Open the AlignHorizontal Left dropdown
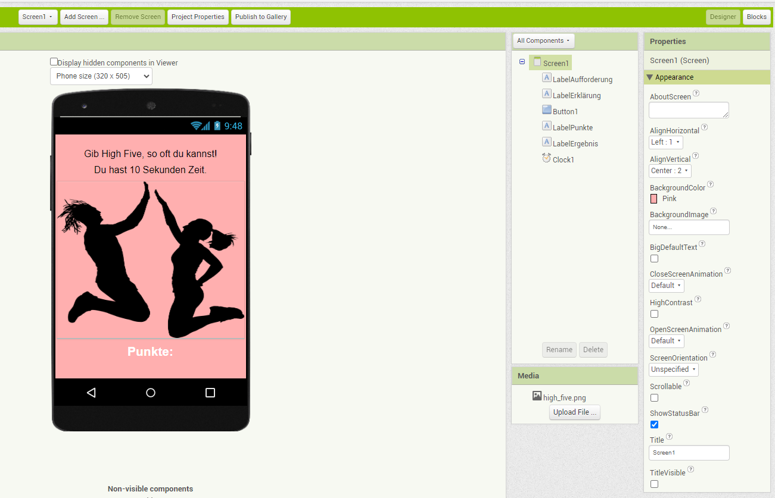775x498 pixels. pos(665,142)
